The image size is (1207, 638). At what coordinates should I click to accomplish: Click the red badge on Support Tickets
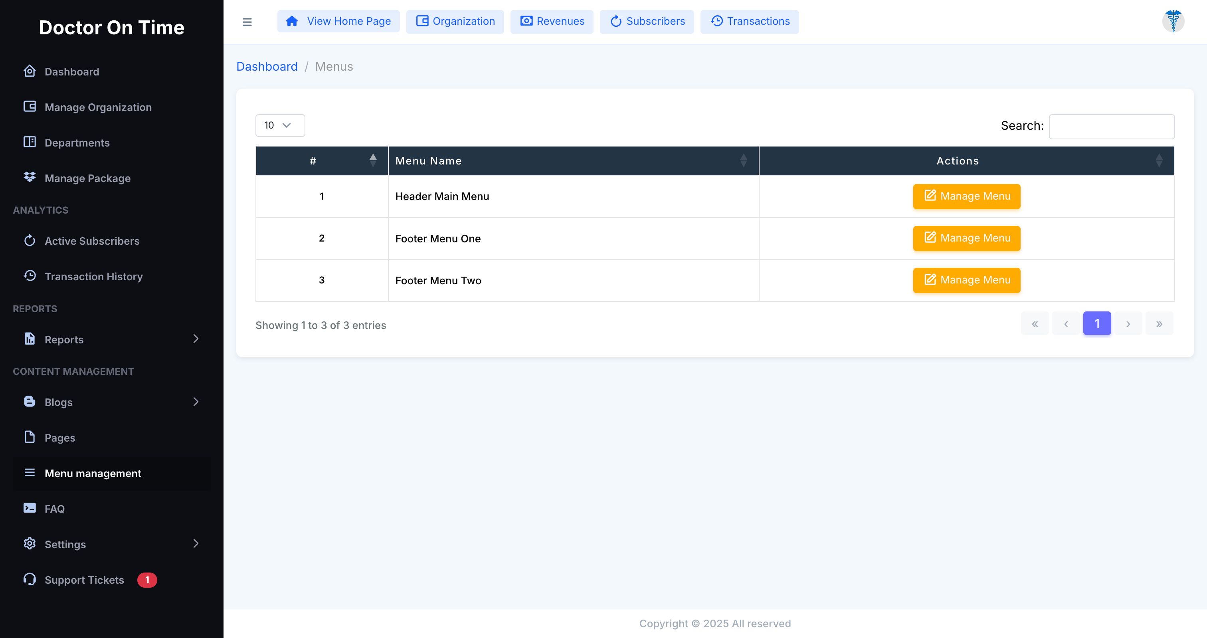coord(147,580)
